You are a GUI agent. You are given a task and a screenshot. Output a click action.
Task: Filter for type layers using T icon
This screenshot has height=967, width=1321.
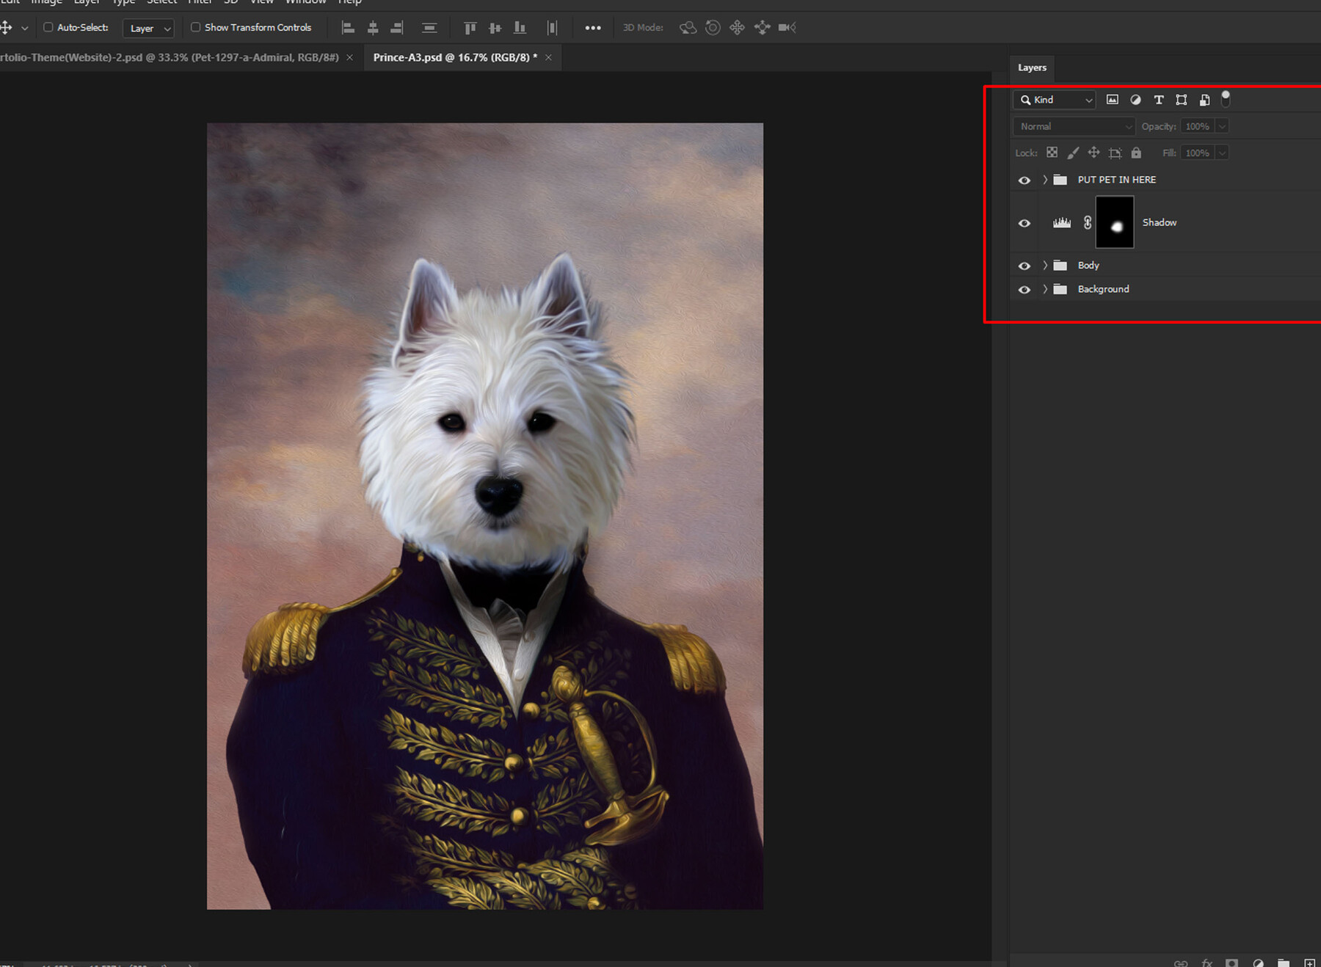1159,100
